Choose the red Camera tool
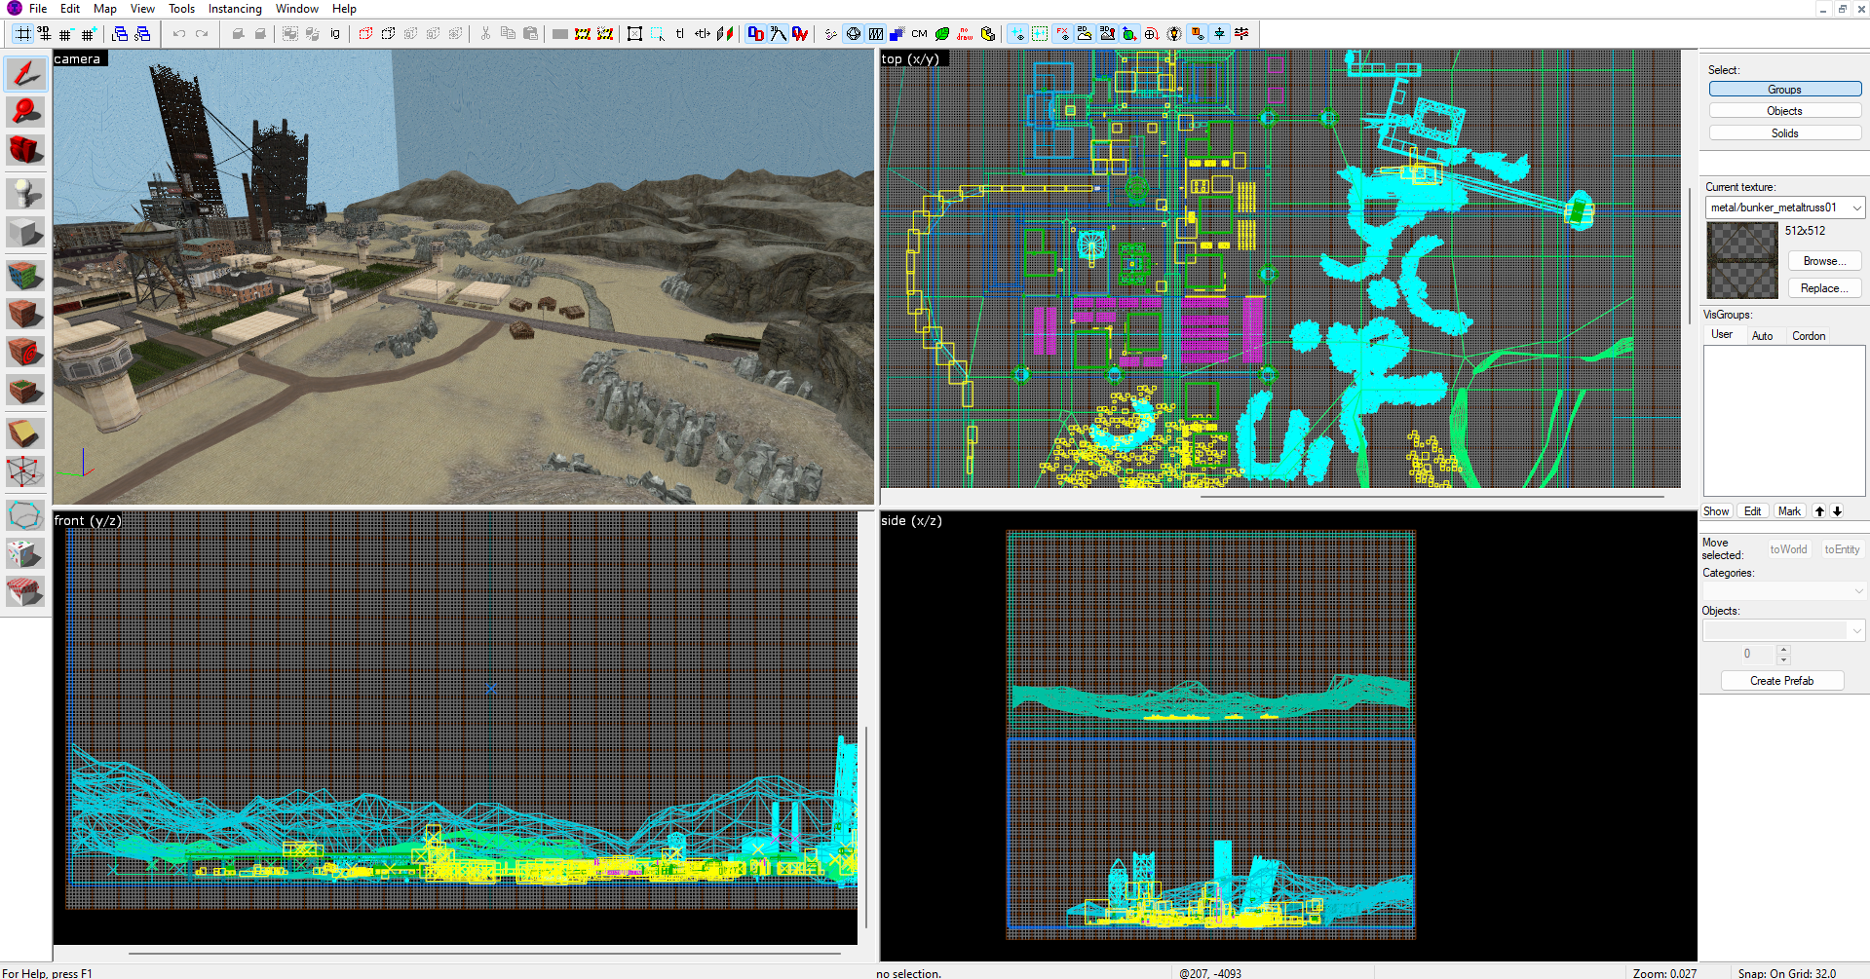This screenshot has height=979, width=1870. tap(25, 149)
